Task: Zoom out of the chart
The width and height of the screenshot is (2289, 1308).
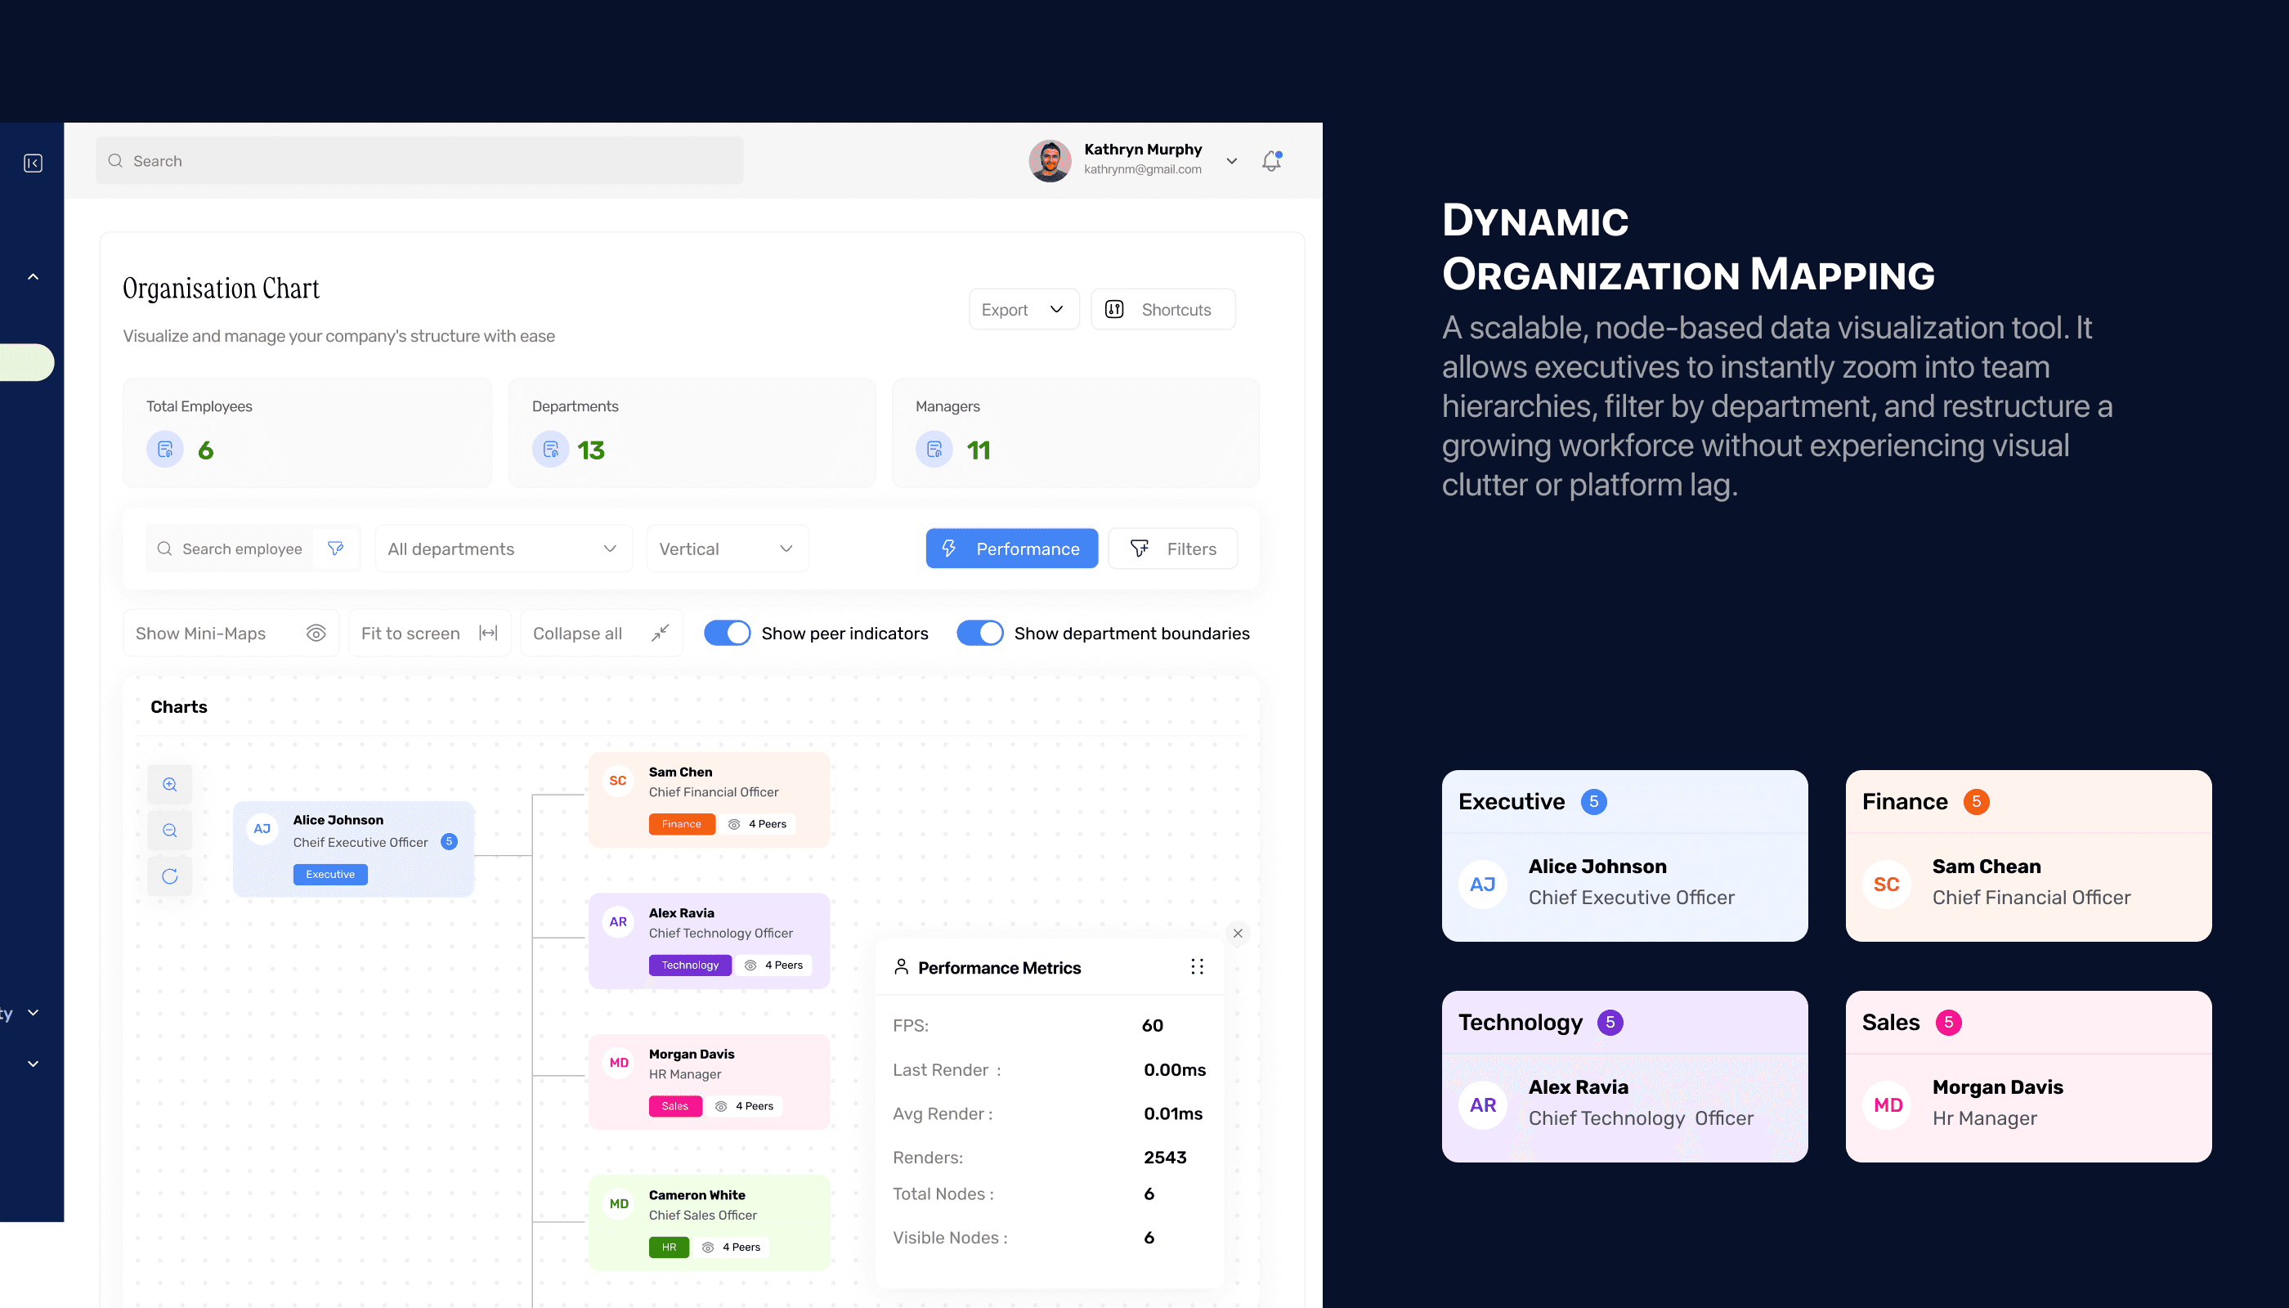Action: pyautogui.click(x=170, y=830)
